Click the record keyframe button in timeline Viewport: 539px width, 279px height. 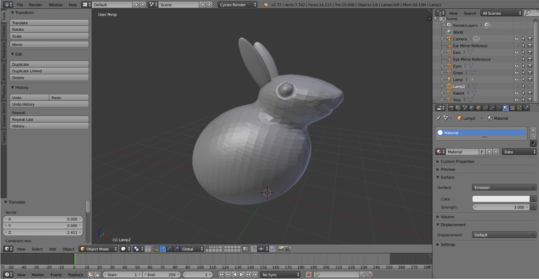point(308,275)
